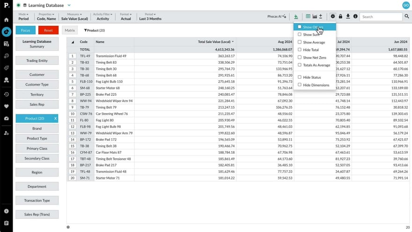Launch Phocas AI sparkle button
Image resolution: width=412 pixels, height=232 pixels.
[277, 16]
